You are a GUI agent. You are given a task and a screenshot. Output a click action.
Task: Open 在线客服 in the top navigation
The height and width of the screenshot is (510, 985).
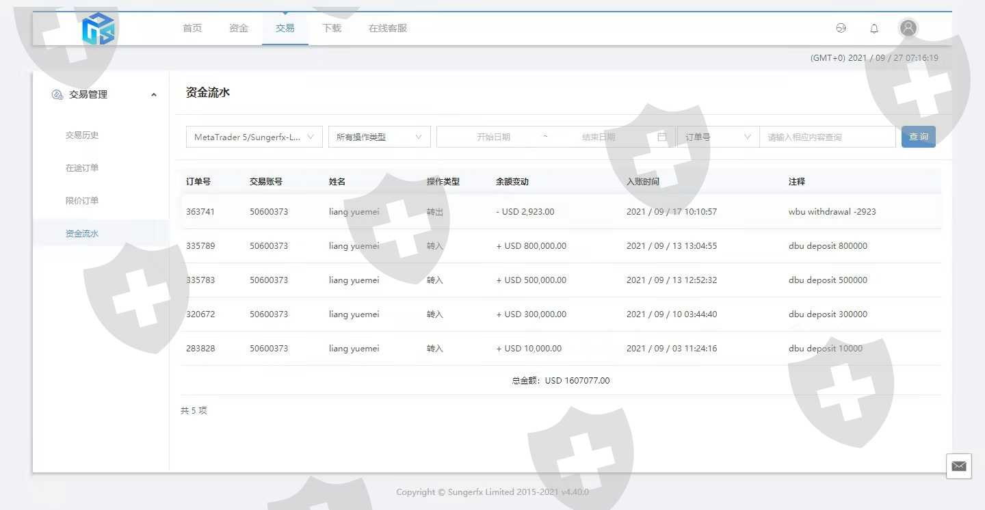click(388, 28)
